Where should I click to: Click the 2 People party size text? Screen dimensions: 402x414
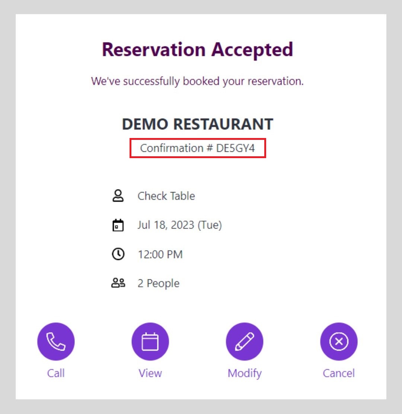(x=158, y=283)
